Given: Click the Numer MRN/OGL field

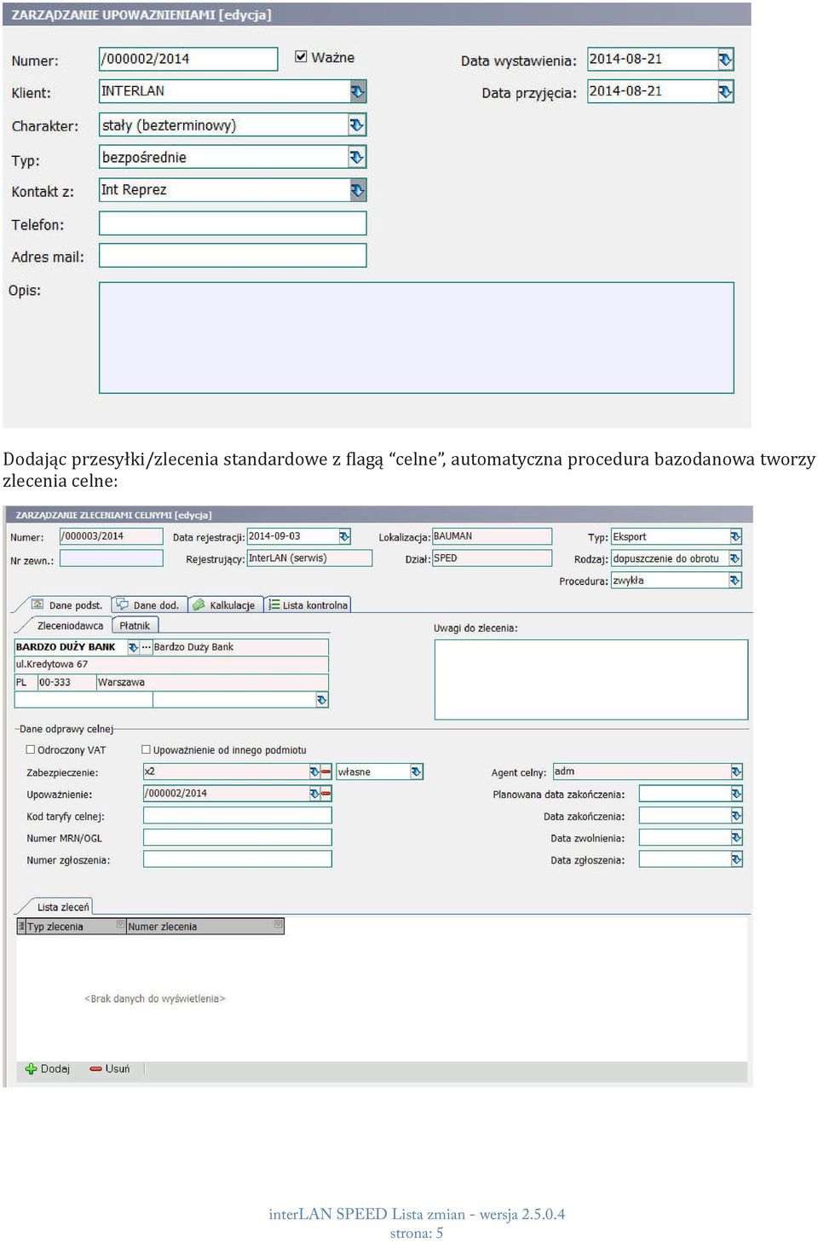Looking at the screenshot, I should coord(238,838).
